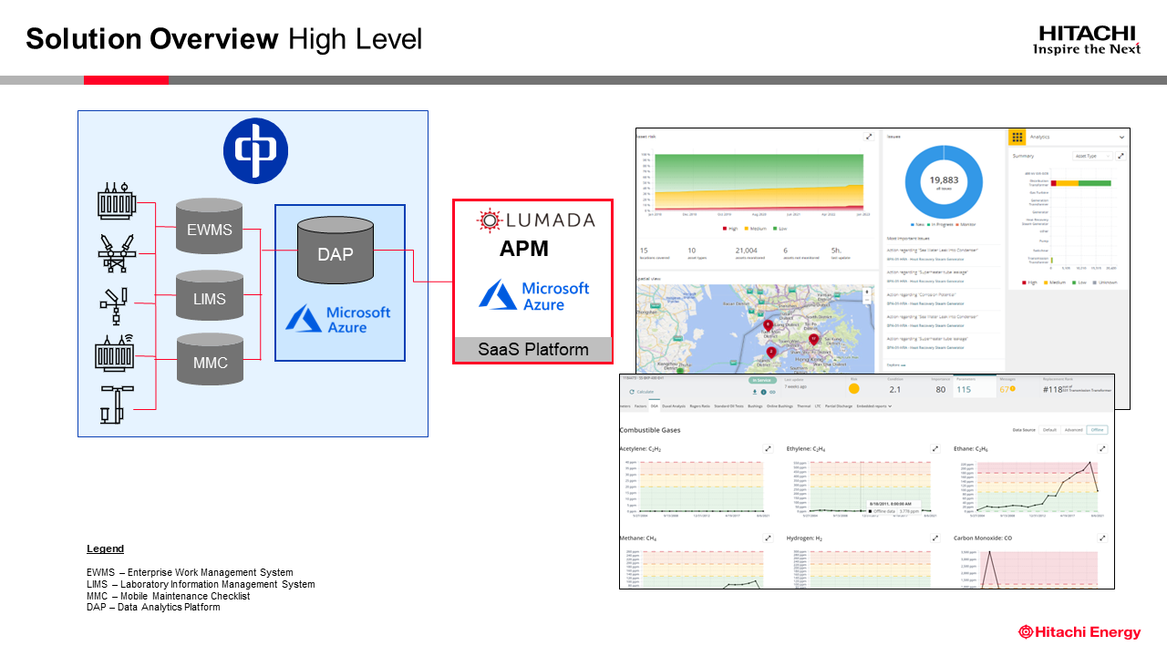Screen dimensions: 1167x656
Task: Select the wireless-enabled transformer icon
Action: pyautogui.click(x=116, y=353)
